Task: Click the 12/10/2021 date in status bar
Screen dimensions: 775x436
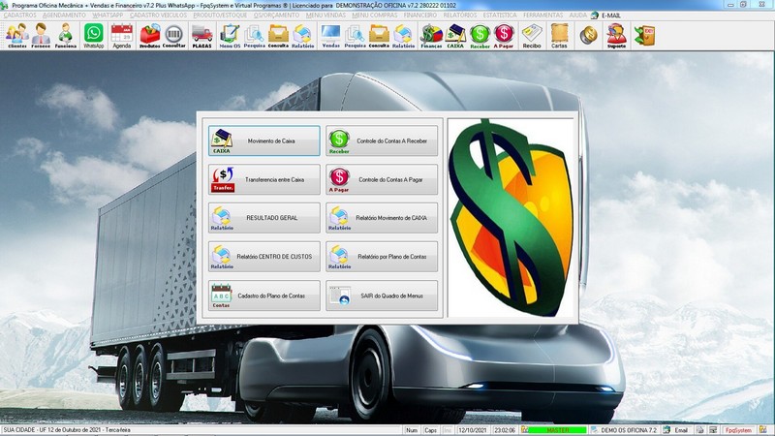Action: point(473,430)
